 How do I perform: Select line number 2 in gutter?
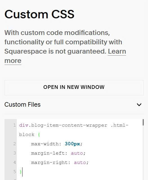pos(15,144)
